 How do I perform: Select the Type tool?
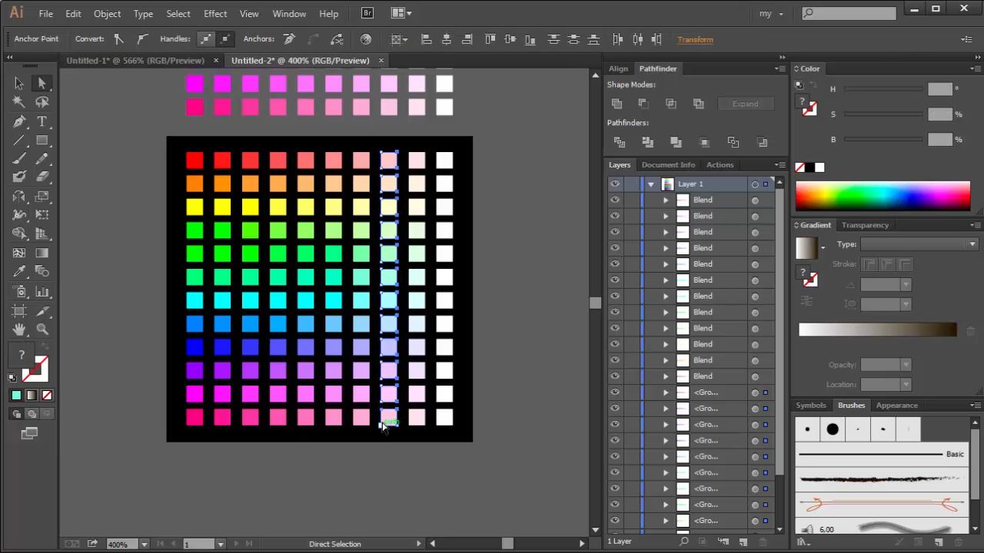42,121
